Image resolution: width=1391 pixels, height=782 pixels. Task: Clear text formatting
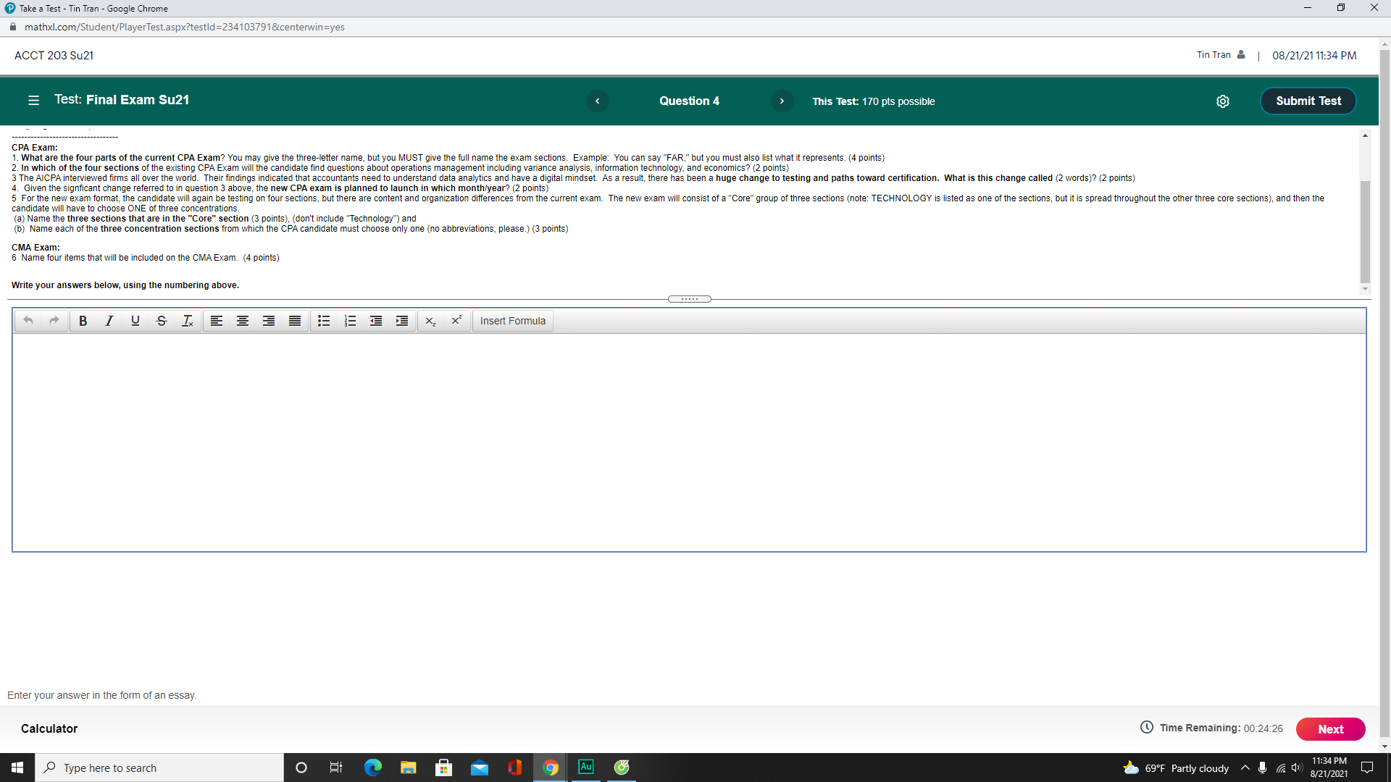[x=187, y=321]
